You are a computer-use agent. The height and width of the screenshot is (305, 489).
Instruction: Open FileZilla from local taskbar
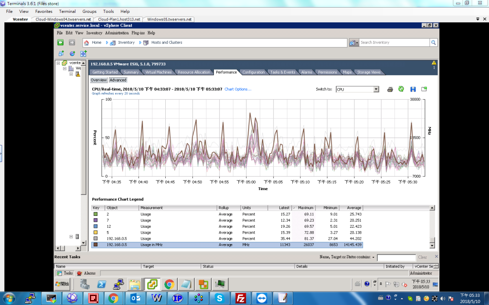[x=241, y=298]
